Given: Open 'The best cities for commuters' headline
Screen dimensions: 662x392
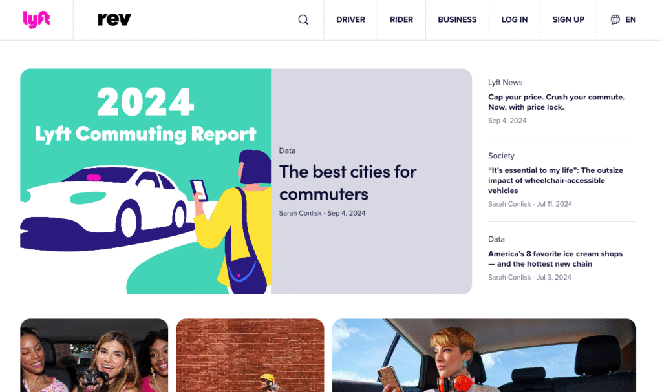Looking at the screenshot, I should (347, 183).
